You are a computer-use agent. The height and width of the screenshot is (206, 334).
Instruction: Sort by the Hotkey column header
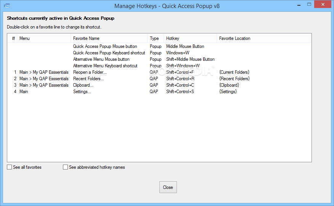point(190,38)
